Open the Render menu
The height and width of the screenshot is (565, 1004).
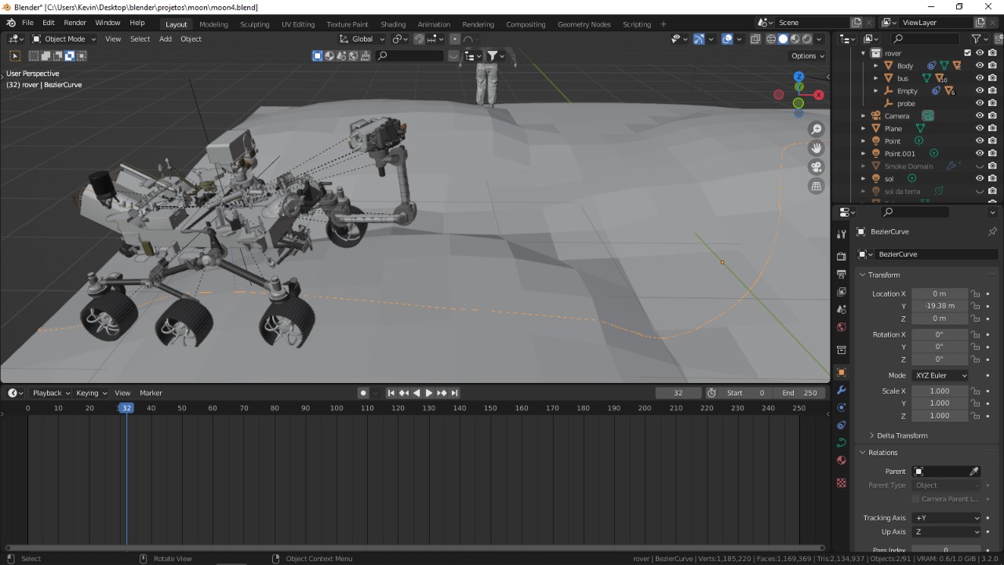point(75,23)
